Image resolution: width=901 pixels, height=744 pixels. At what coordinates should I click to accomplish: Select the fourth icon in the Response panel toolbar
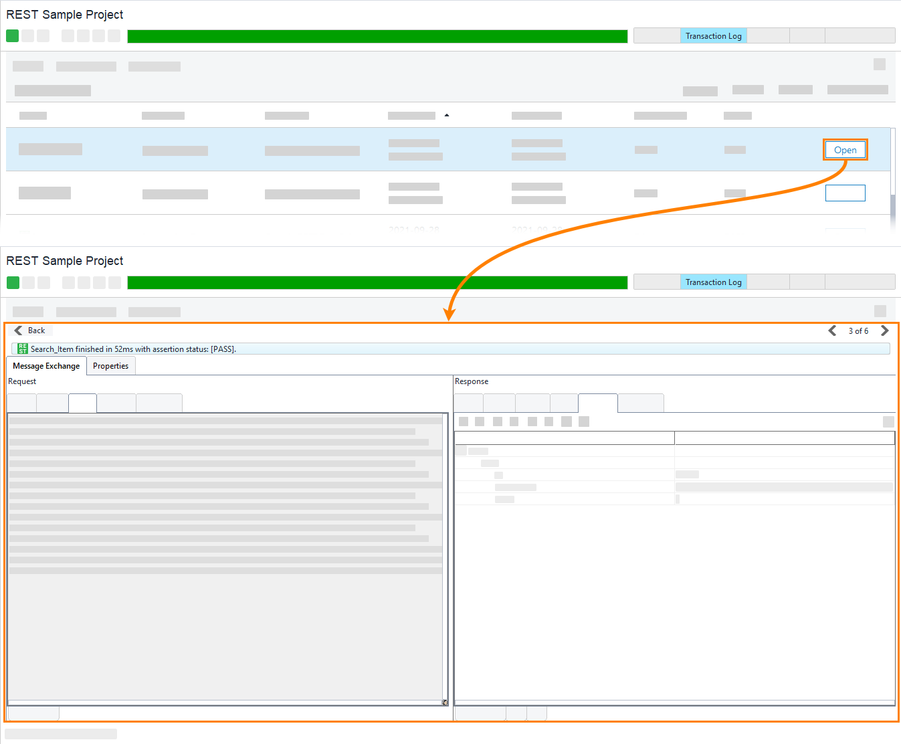514,422
